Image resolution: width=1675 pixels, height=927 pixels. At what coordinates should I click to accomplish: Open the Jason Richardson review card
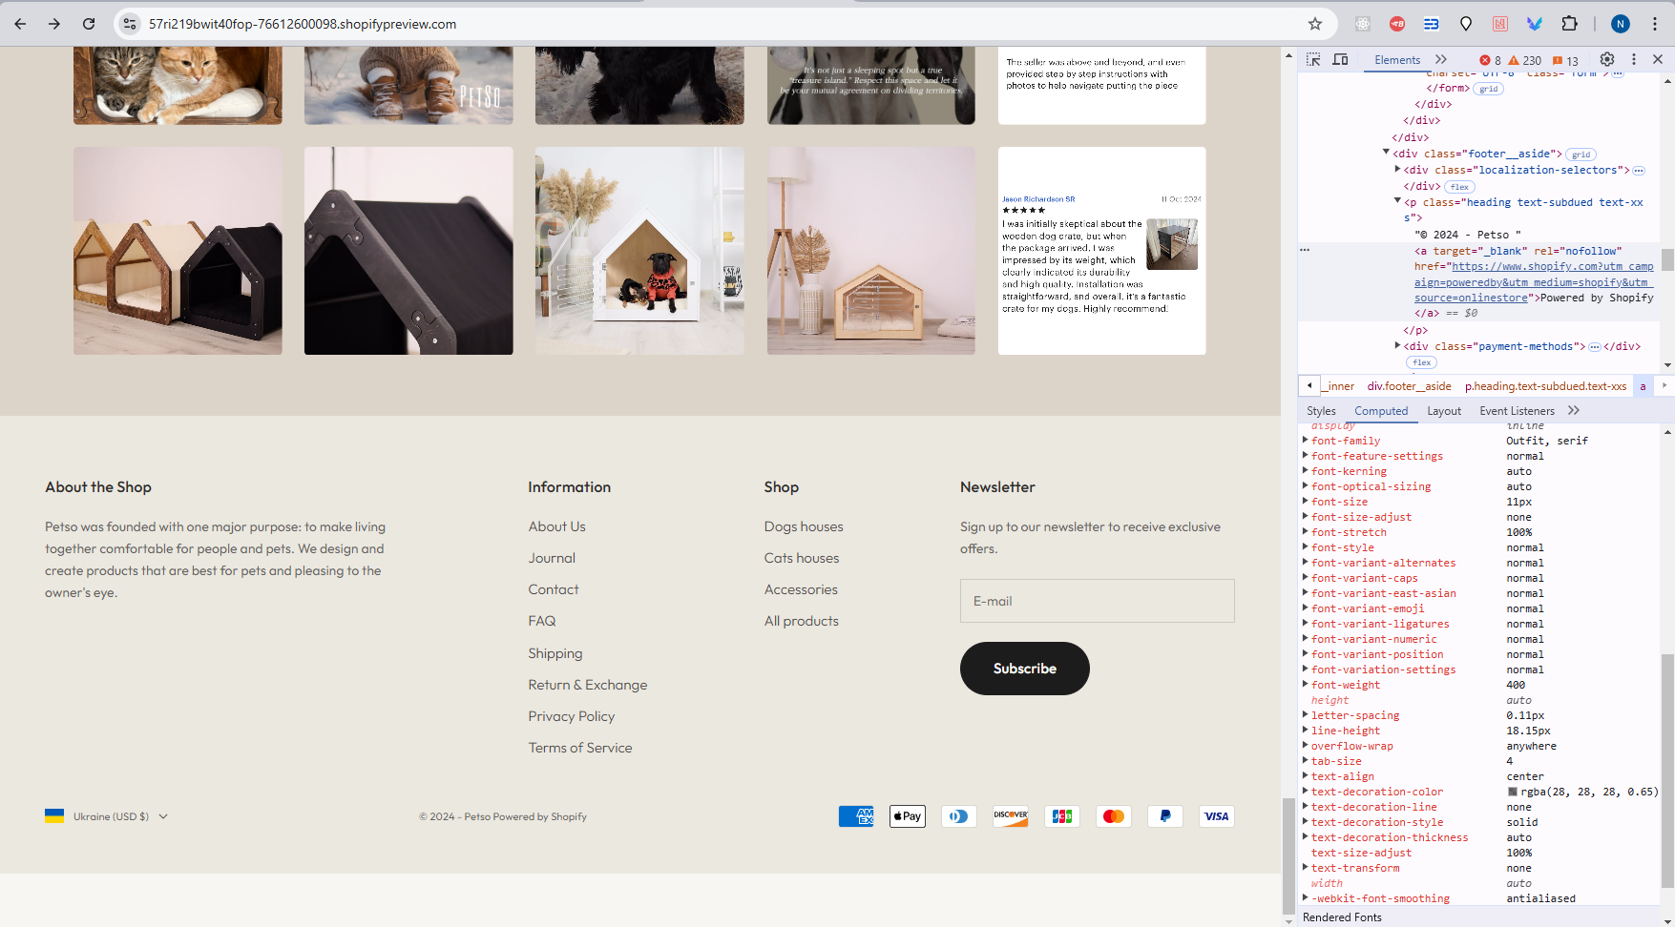click(1101, 251)
